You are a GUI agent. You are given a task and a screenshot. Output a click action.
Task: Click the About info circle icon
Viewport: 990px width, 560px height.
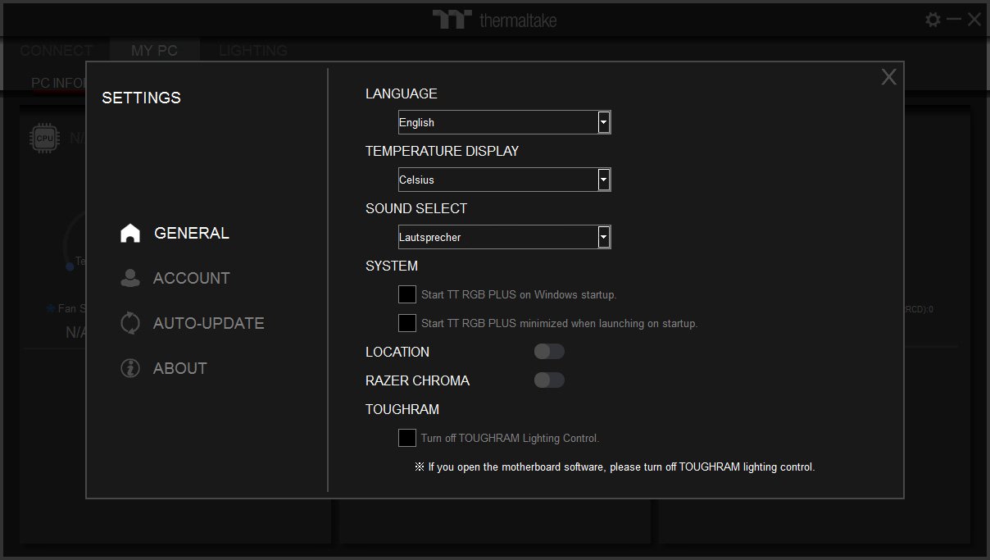coord(130,369)
